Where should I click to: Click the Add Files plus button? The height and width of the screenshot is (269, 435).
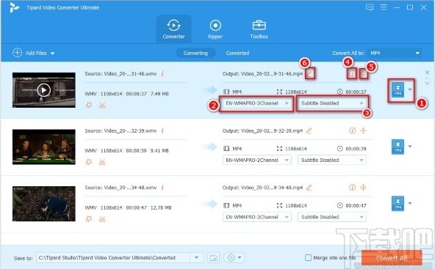(17, 53)
